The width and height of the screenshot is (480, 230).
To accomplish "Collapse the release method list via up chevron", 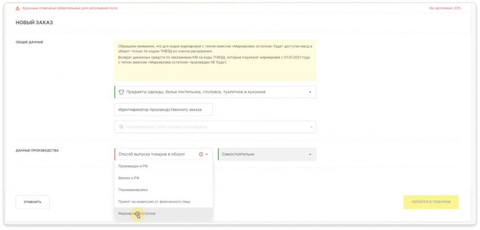I will [207, 154].
